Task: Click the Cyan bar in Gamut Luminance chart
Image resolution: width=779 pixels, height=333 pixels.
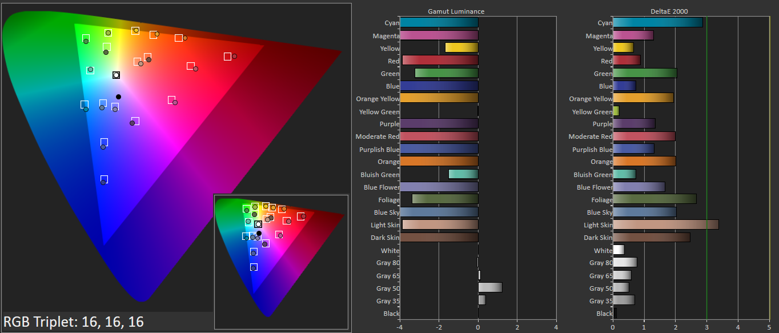Action: [439, 23]
